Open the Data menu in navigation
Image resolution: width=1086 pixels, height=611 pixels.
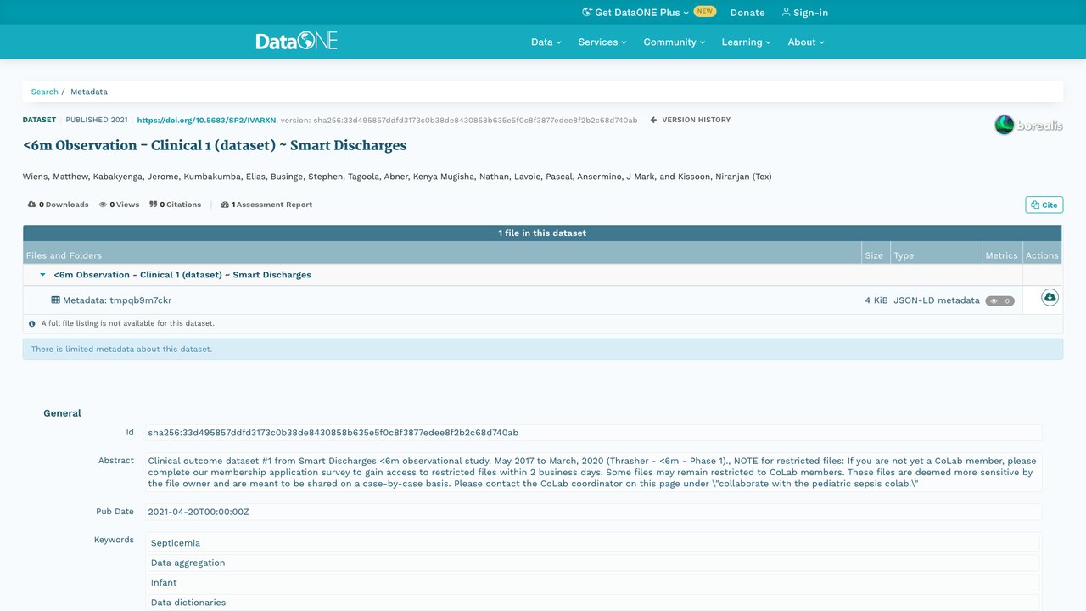546,42
